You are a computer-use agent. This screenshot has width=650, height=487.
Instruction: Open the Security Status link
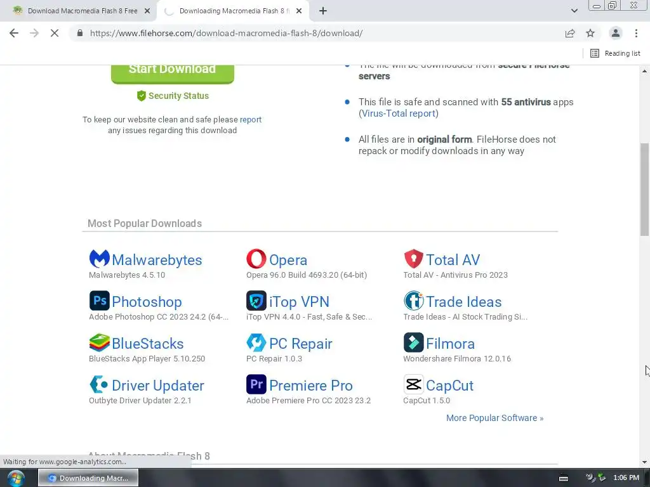click(x=178, y=96)
